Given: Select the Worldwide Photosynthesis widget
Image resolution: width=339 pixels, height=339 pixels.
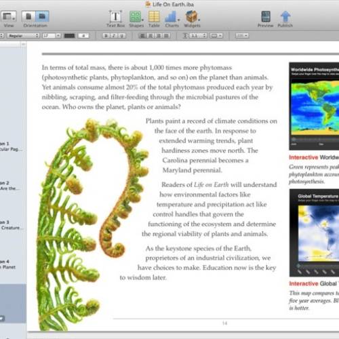Looking at the screenshot, I should coord(314,106).
